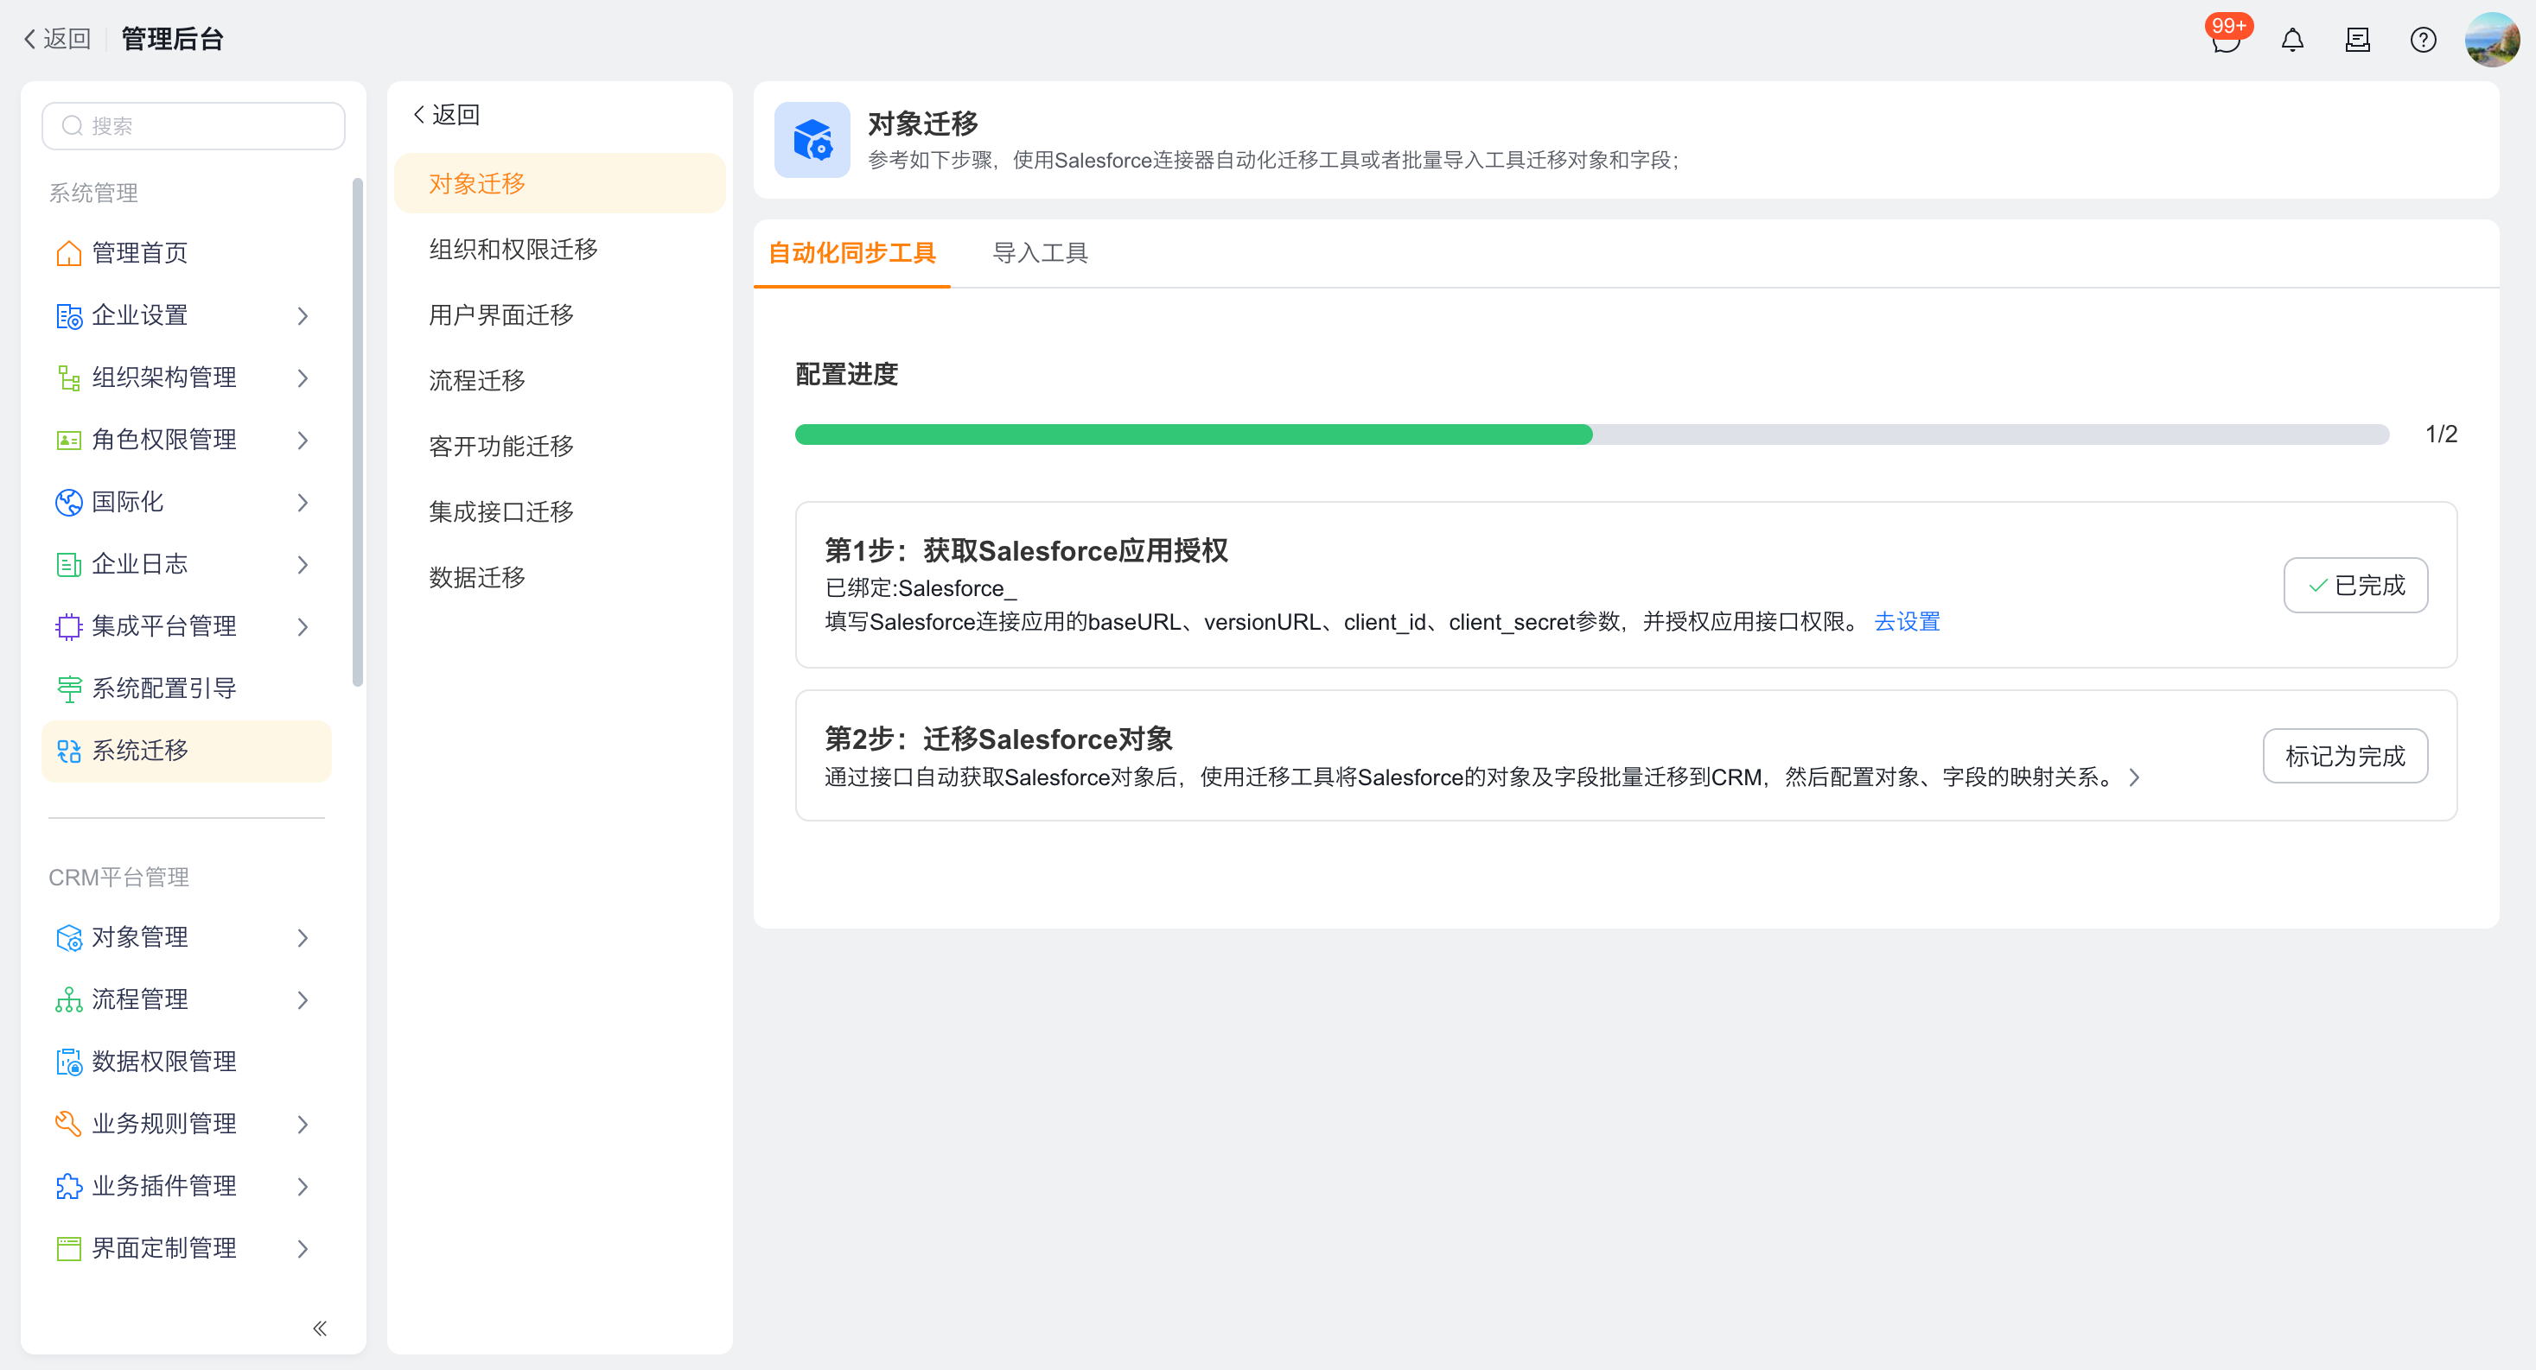Collapse the sidebar with double-chevron icon
The image size is (2536, 1370).
[x=320, y=1329]
